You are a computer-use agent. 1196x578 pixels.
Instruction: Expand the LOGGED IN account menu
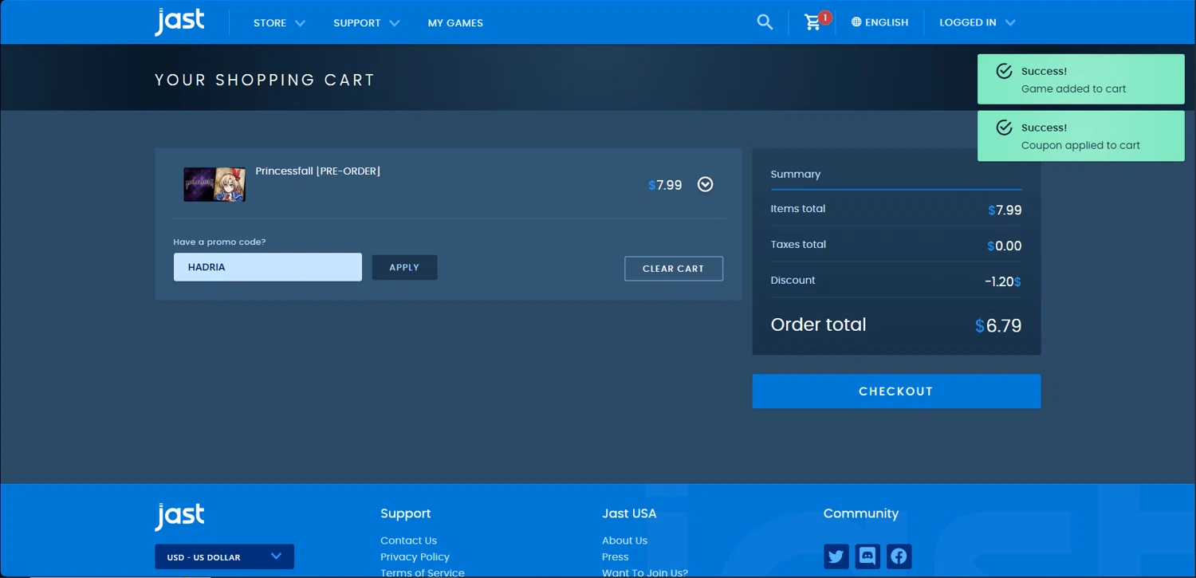978,22
